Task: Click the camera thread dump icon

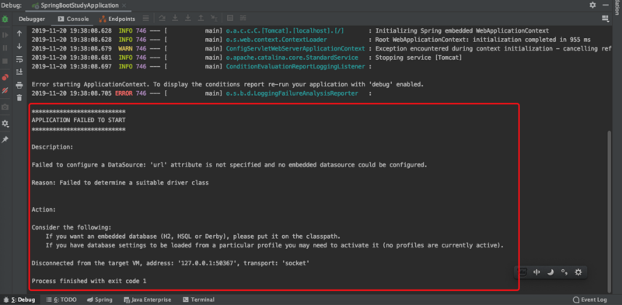Action: click(5, 107)
